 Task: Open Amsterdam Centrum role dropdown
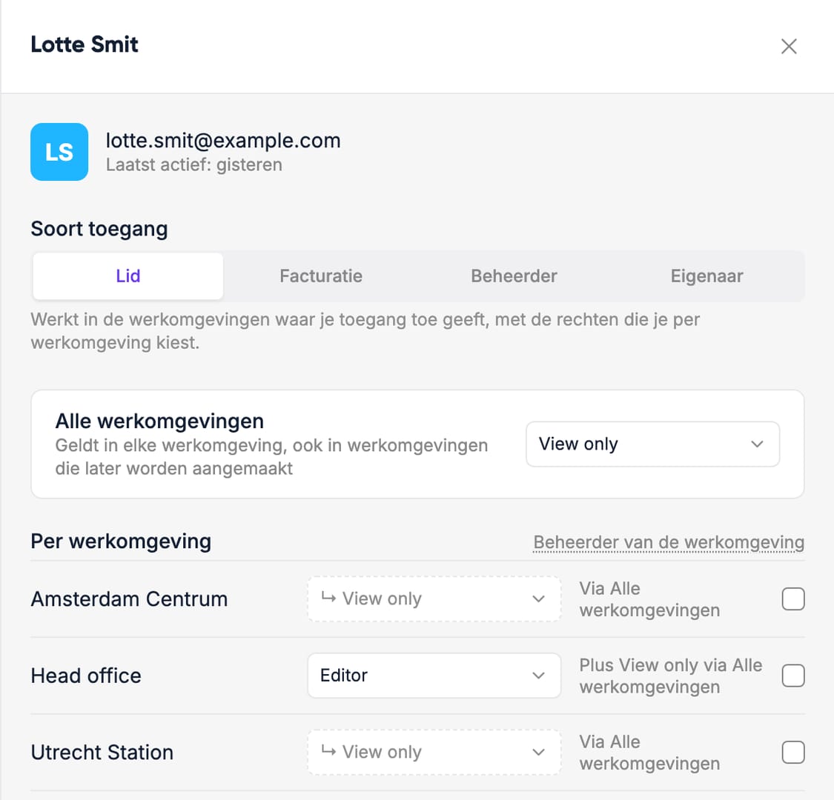point(434,599)
